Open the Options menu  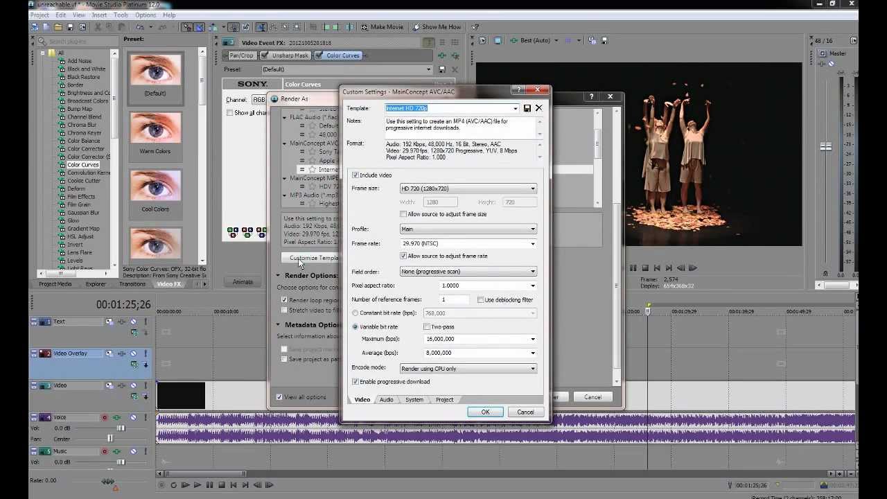coord(146,15)
